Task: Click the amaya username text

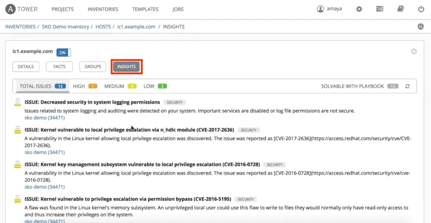Action: (x=334, y=9)
